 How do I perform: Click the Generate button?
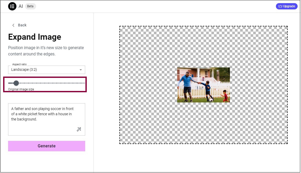[x=47, y=146]
